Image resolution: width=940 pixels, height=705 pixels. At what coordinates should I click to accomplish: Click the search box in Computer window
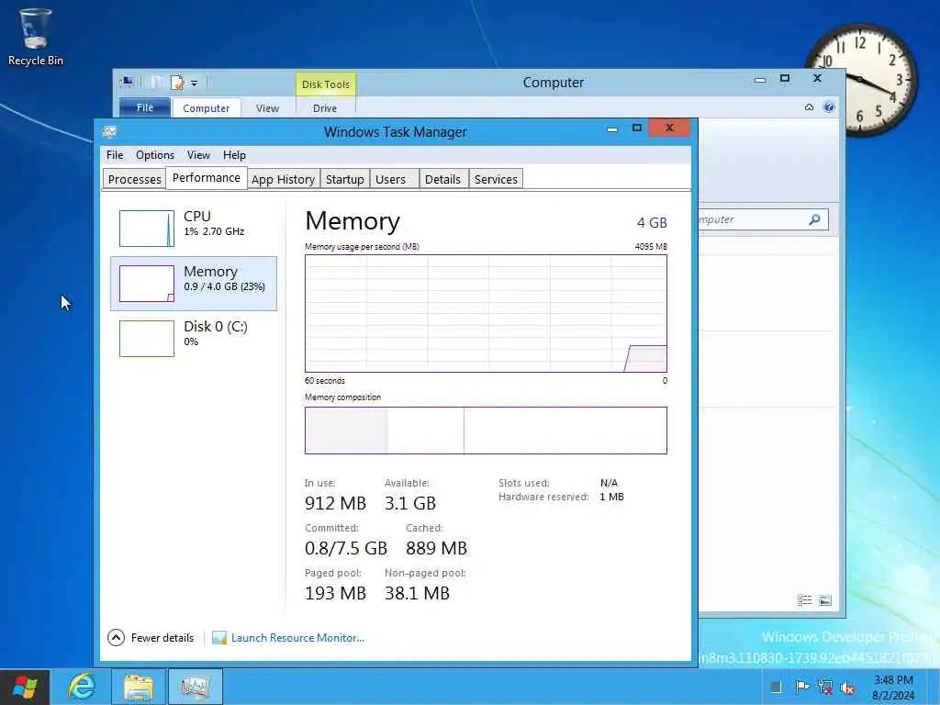pos(763,219)
